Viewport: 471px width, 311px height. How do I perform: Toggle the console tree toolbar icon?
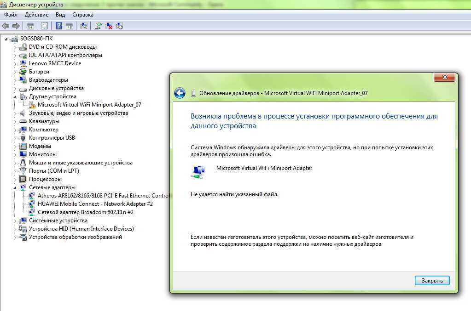tap(30, 26)
